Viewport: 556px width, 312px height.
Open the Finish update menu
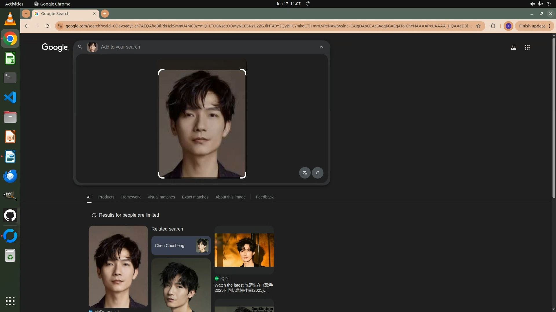pyautogui.click(x=535, y=26)
